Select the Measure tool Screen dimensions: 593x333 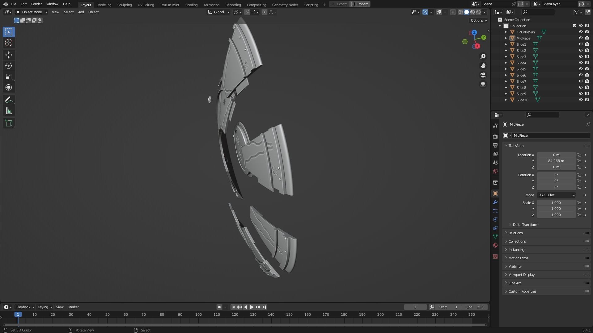coord(9,111)
